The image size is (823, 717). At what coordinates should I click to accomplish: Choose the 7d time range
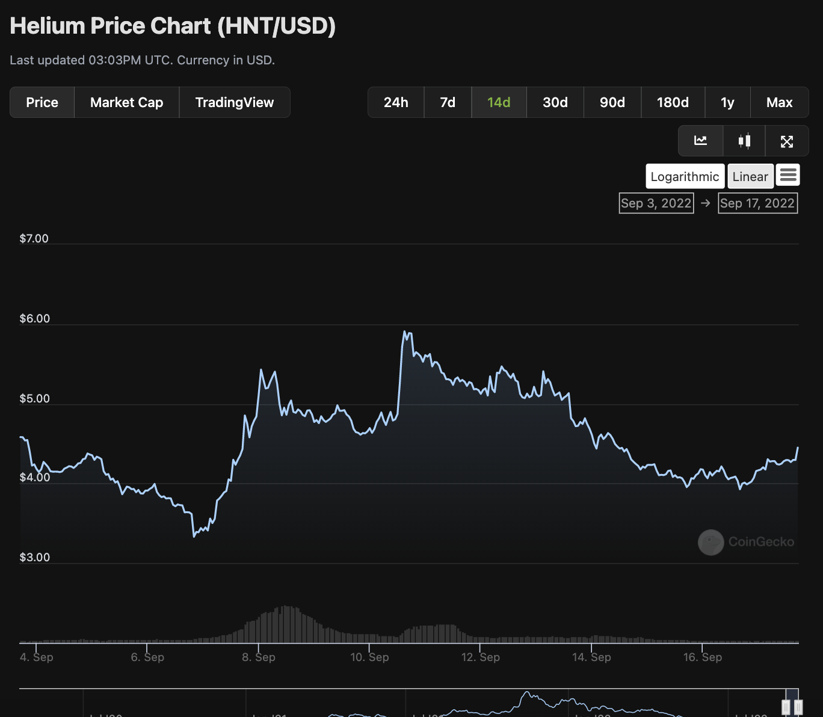point(448,102)
